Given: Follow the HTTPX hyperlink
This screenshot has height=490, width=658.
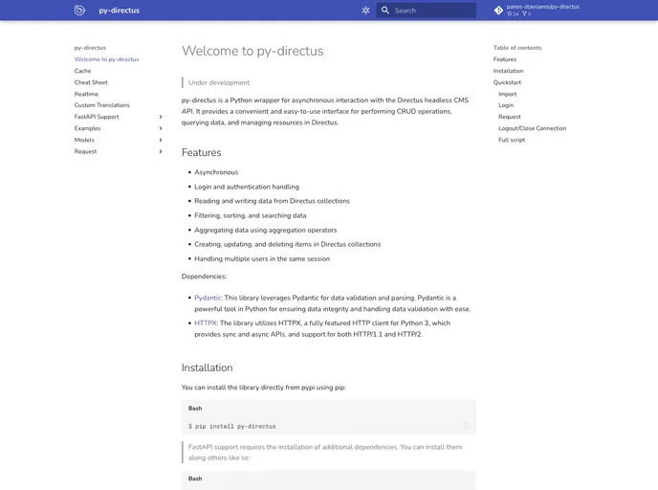Looking at the screenshot, I should pos(206,323).
